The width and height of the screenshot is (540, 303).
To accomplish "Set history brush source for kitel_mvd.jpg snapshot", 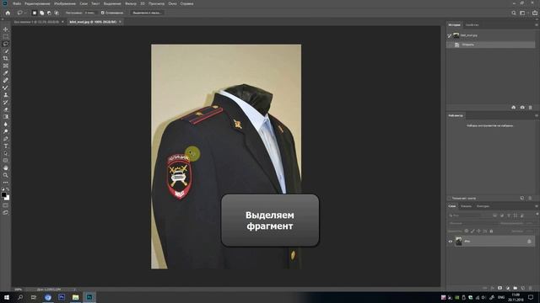I will coord(450,35).
